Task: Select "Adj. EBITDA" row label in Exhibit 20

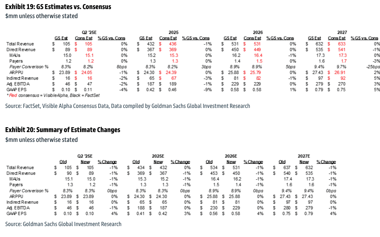Action: 17,208
